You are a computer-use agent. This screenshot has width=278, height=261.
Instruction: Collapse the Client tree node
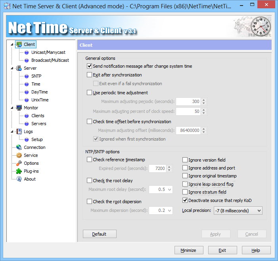point(12,44)
